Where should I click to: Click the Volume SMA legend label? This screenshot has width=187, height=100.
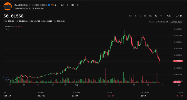[10, 27]
